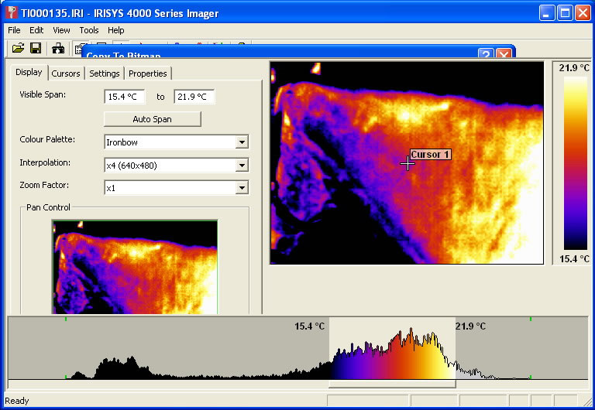Maximize the IRISYS imager window
595x410 pixels.
pyautogui.click(x=565, y=13)
